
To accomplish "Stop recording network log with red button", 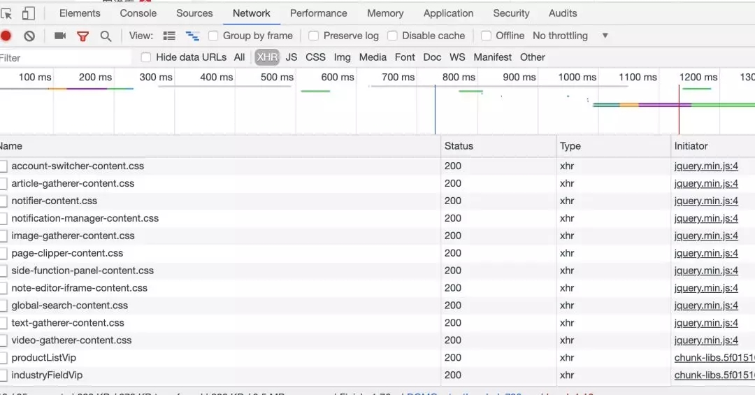I will click(6, 36).
